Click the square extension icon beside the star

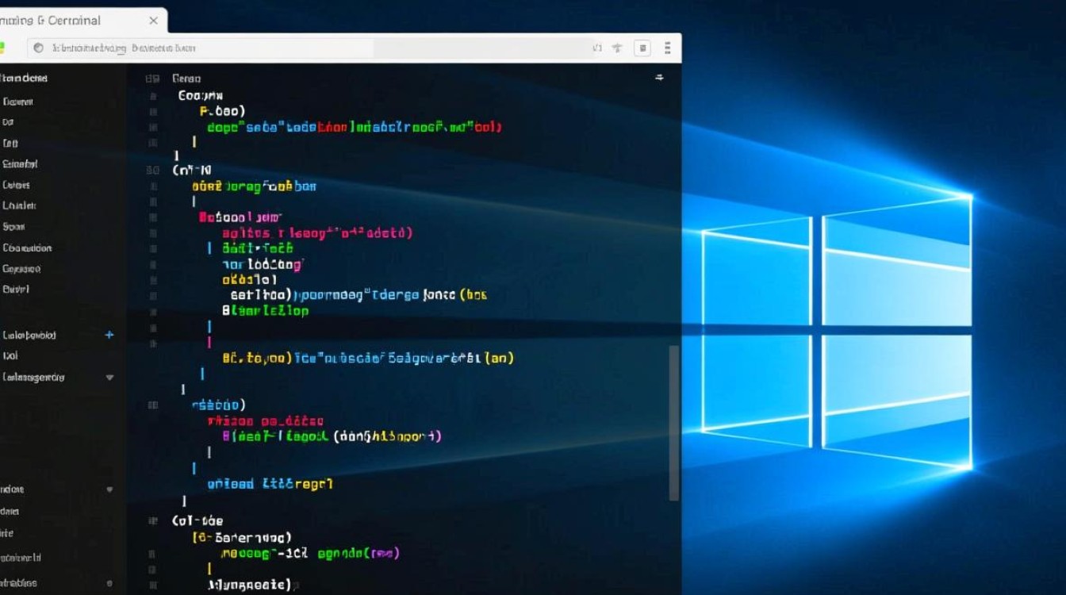(643, 48)
